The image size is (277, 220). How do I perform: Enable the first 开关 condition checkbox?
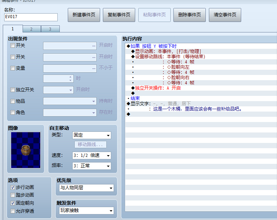(x=13, y=46)
